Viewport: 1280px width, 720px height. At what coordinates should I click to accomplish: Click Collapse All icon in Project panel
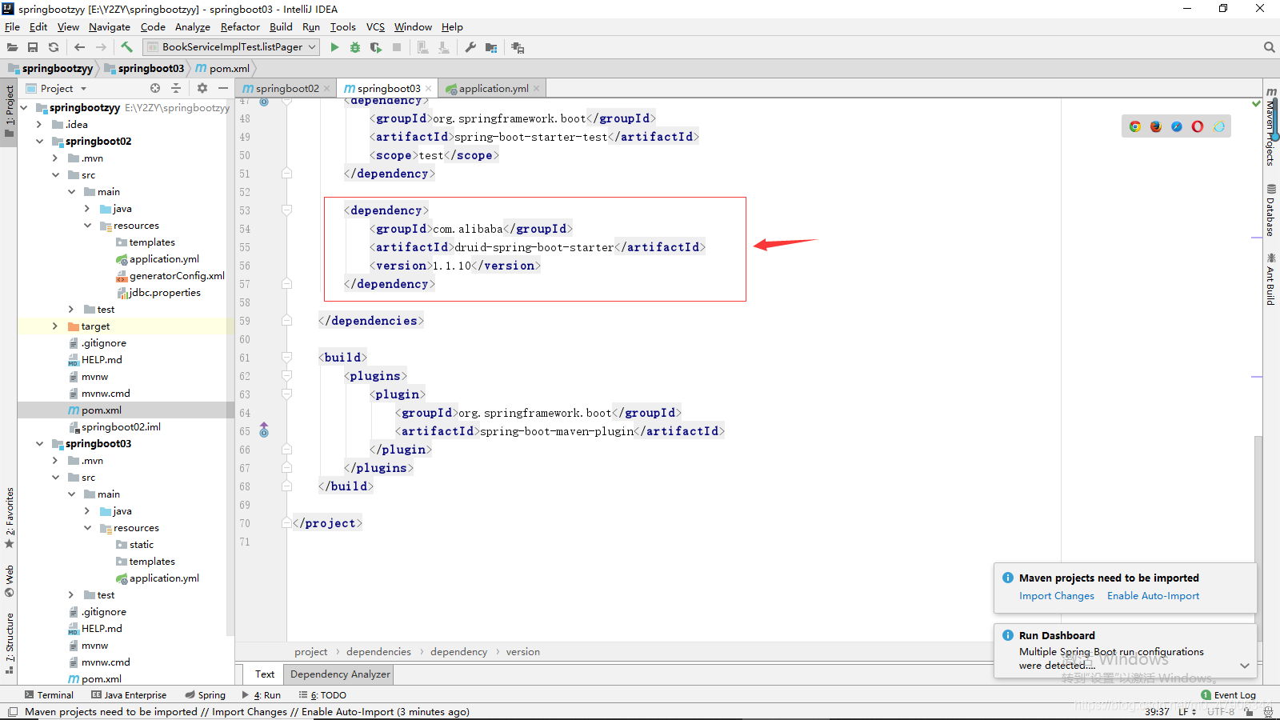point(176,88)
